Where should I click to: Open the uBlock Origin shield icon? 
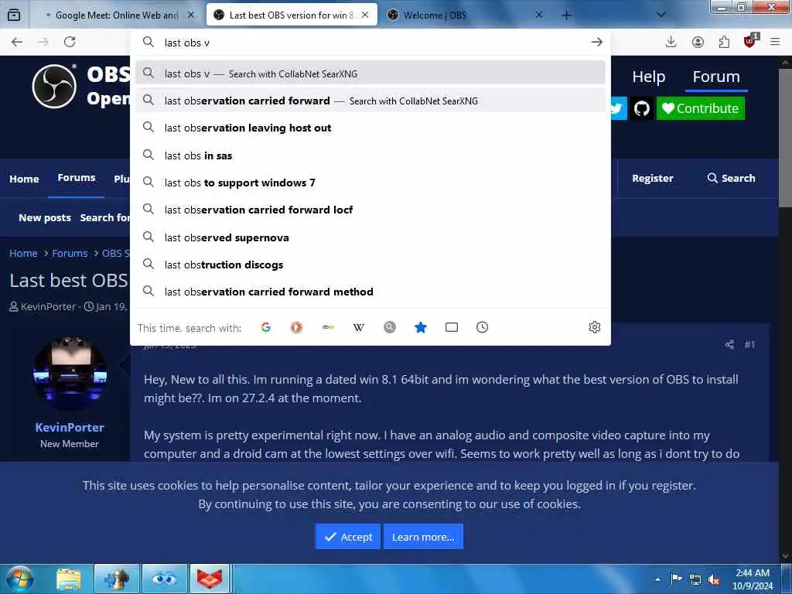coord(750,41)
